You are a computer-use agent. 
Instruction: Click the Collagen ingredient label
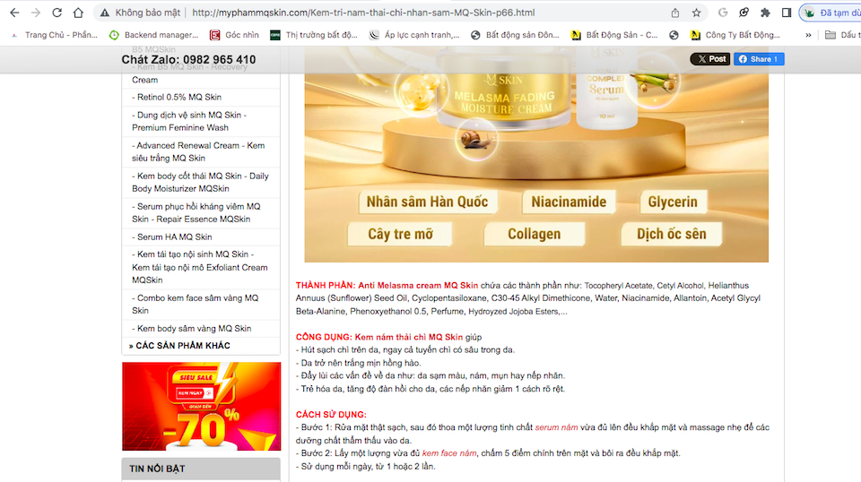coord(534,234)
